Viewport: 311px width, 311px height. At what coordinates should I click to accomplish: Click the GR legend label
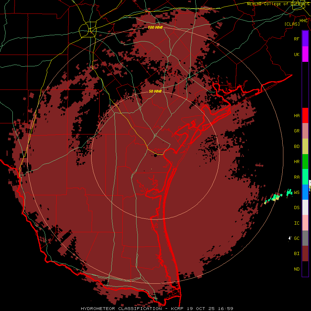(x=296, y=131)
